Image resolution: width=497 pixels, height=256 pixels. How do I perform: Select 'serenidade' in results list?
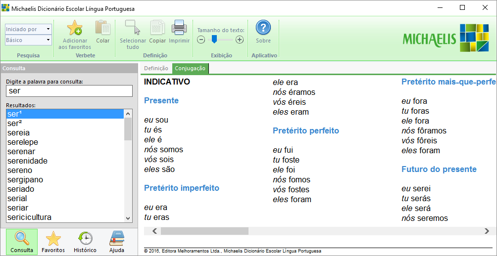coord(65,161)
